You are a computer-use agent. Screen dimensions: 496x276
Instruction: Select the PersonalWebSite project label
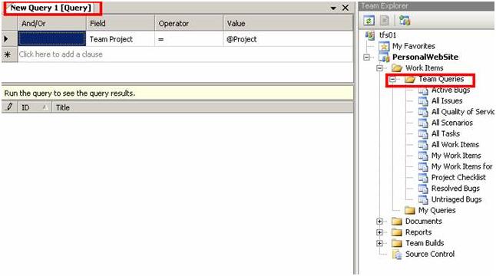[425, 58]
